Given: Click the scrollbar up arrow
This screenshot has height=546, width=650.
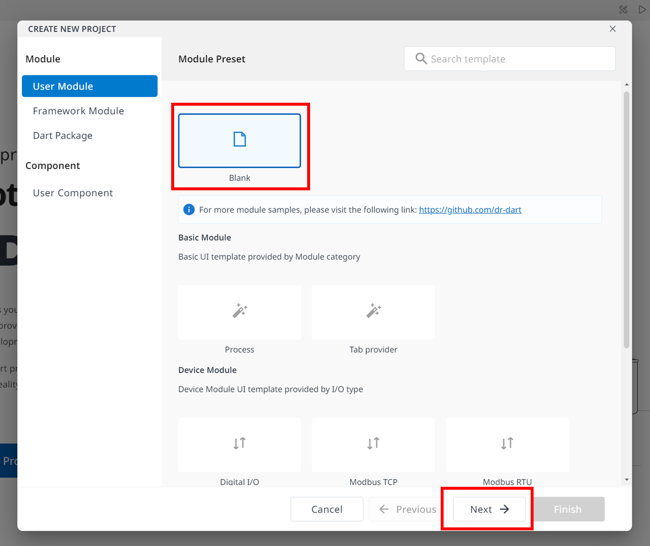Looking at the screenshot, I should [627, 85].
